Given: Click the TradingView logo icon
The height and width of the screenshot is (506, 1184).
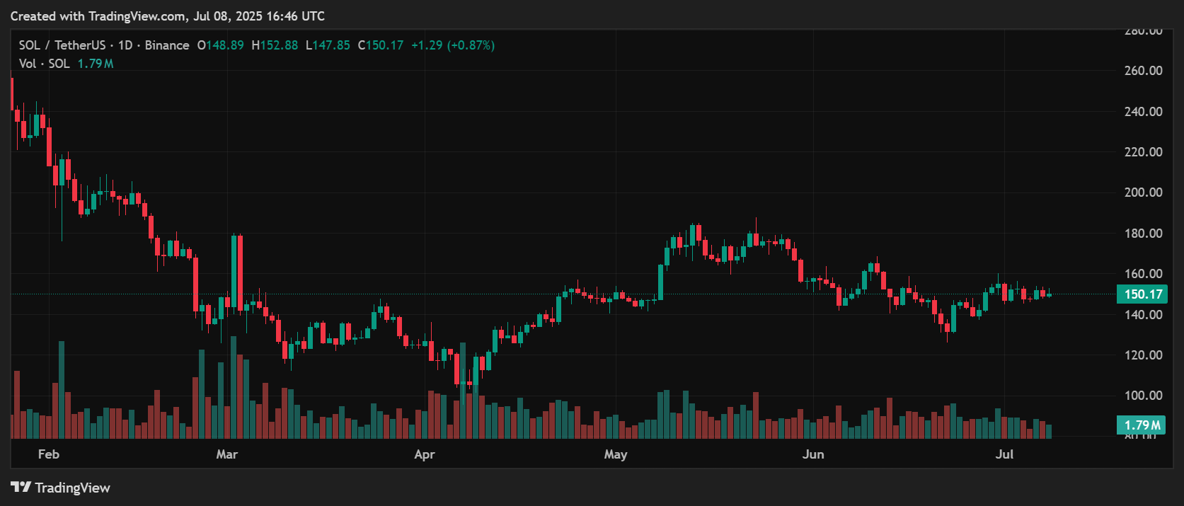Looking at the screenshot, I should [21, 487].
